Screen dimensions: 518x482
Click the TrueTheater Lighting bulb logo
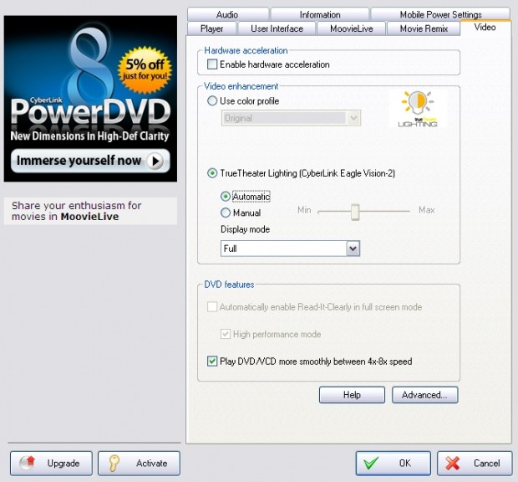coord(418,109)
